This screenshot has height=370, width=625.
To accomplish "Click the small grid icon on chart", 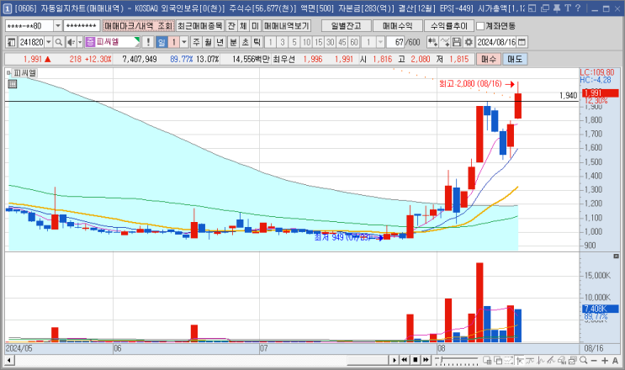I will pyautogui.click(x=13, y=83).
